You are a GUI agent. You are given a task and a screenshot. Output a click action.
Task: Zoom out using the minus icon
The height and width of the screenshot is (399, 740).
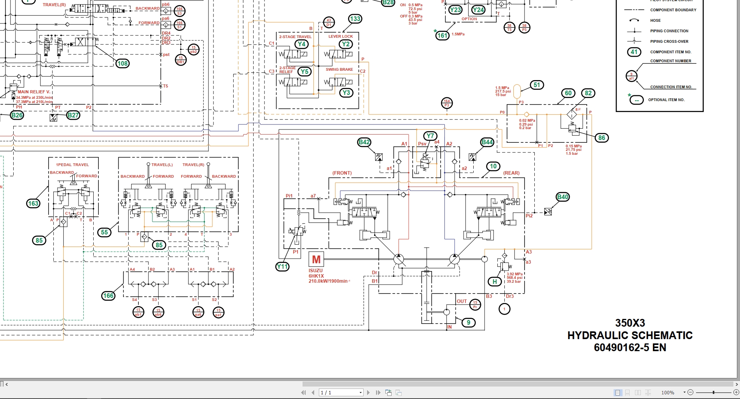(690, 392)
